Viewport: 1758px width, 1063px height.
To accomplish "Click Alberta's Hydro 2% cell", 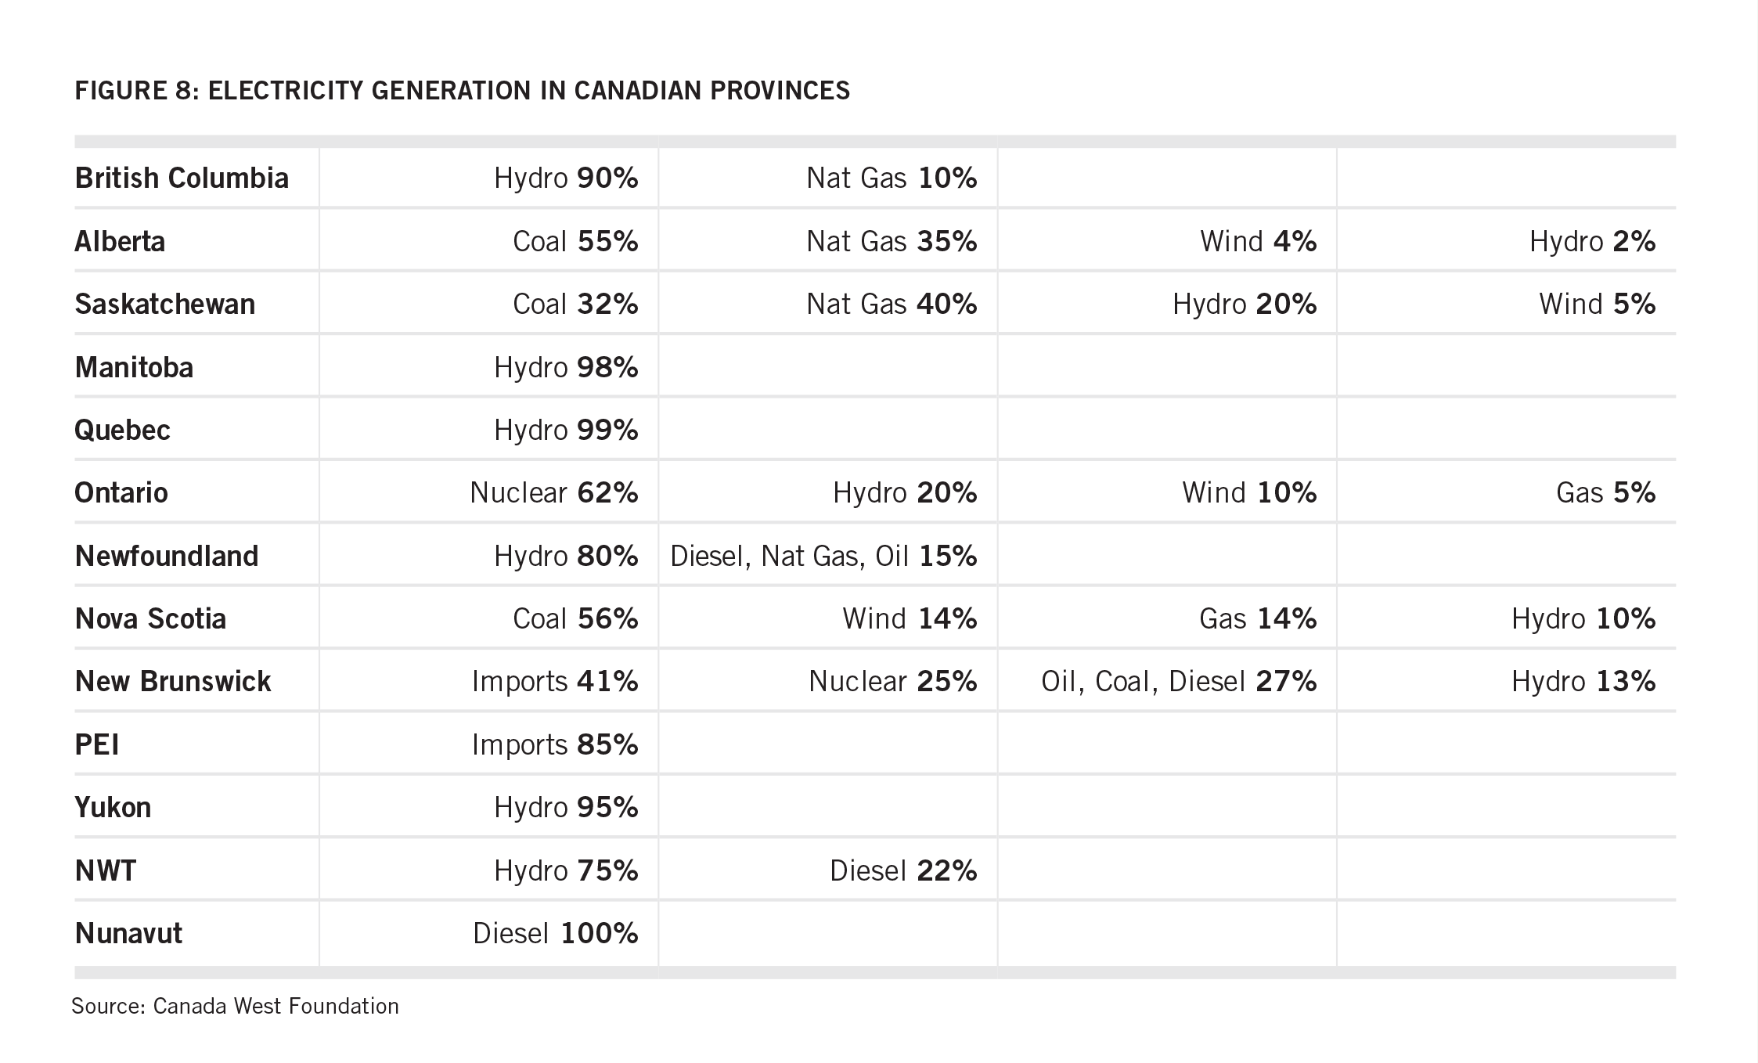I will 1592,241.
